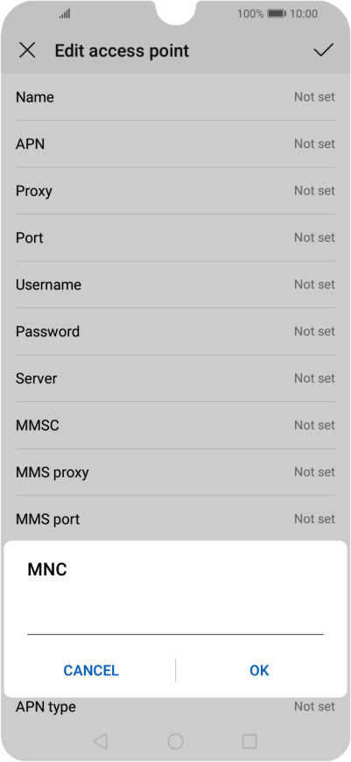
Task: Open the Server setting row
Action: [175, 378]
